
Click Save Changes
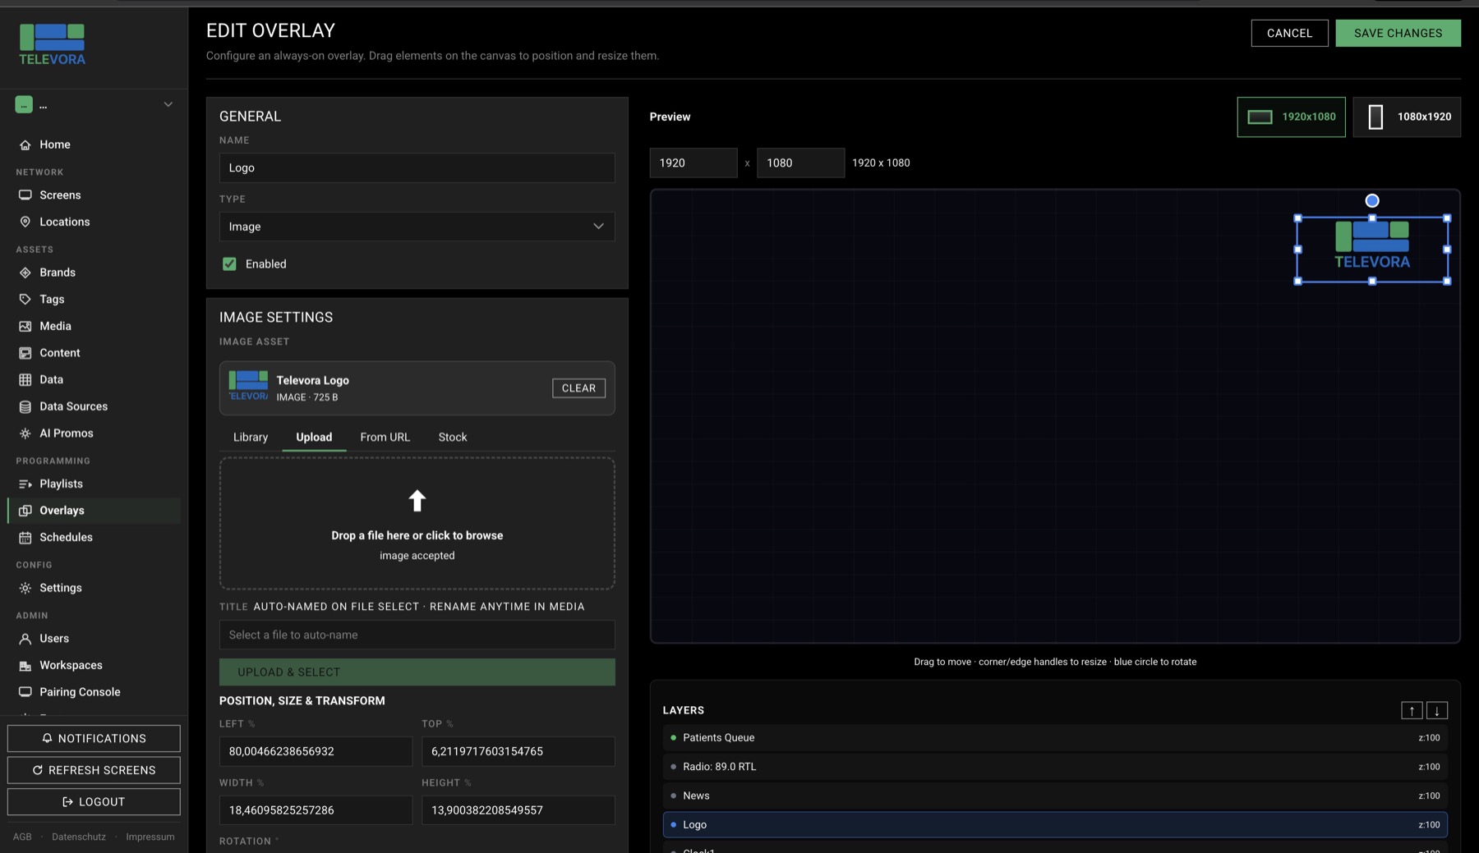click(x=1398, y=33)
